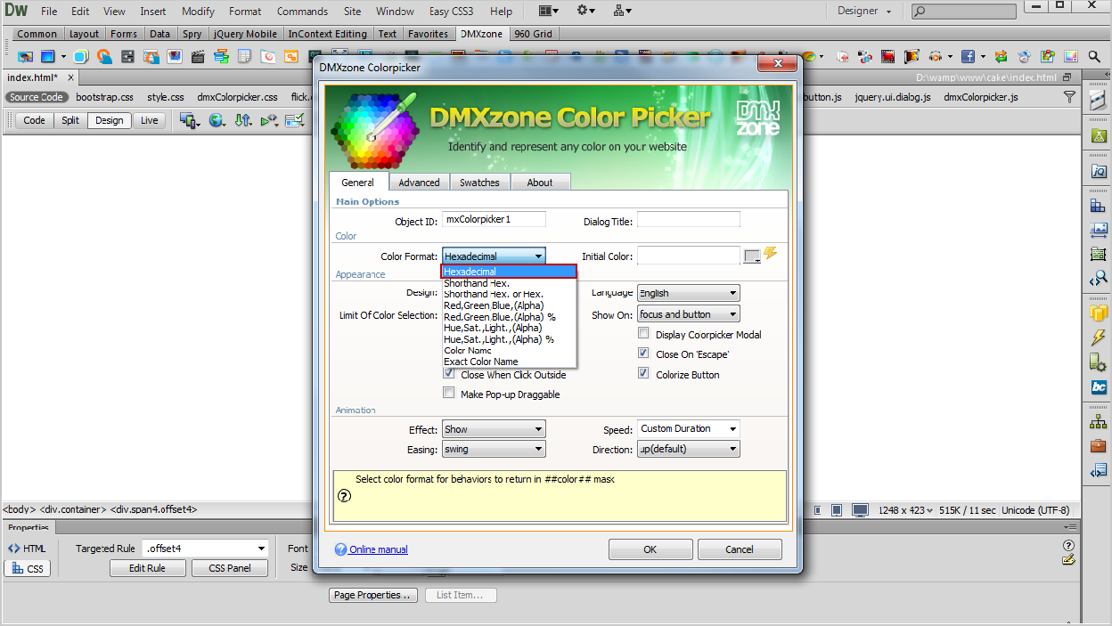Click the Layout dropdown icon in application bar
1112x626 pixels.
pyautogui.click(x=549, y=11)
